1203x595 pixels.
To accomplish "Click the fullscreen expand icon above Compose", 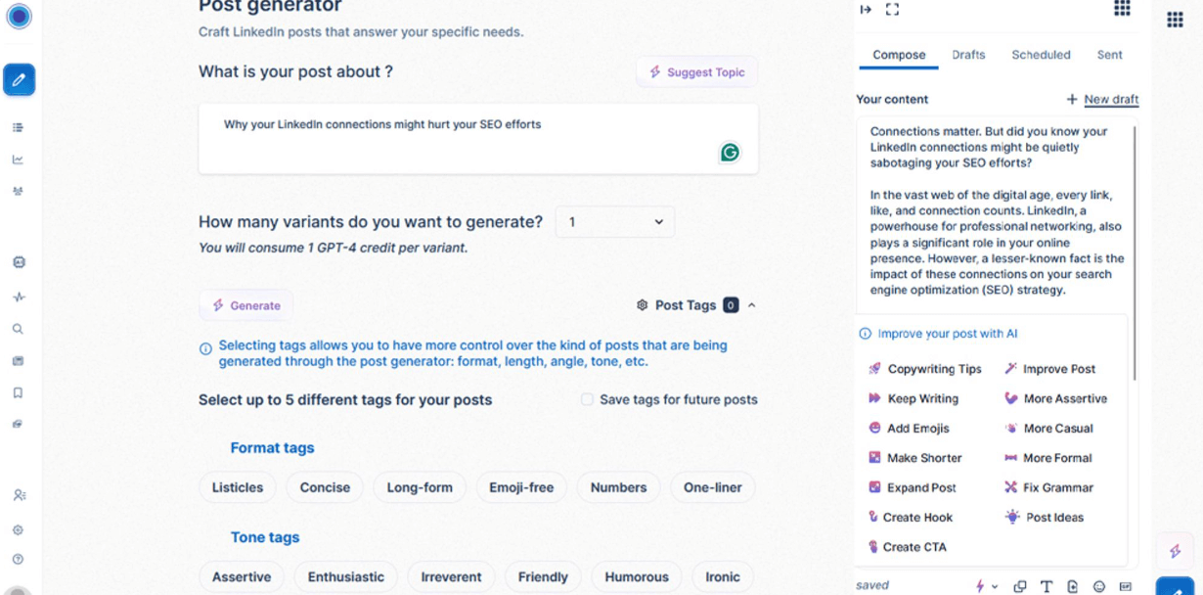I will click(892, 10).
